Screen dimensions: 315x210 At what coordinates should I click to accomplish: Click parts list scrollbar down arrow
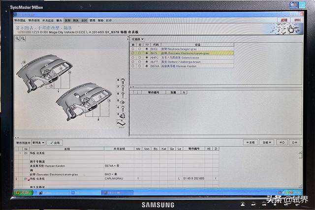click(x=300, y=186)
